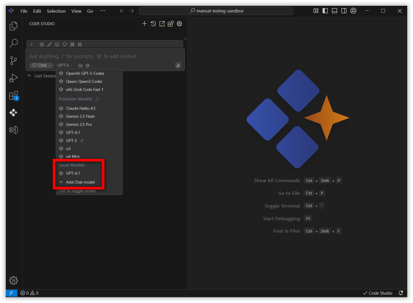Toggle the primary side bar visibility

tap(325, 11)
